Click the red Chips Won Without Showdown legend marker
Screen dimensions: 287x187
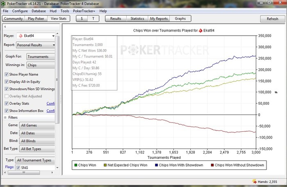pyautogui.click(x=212, y=165)
